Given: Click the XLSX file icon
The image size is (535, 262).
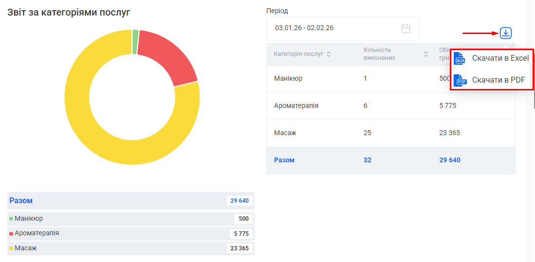Looking at the screenshot, I should tap(460, 59).
